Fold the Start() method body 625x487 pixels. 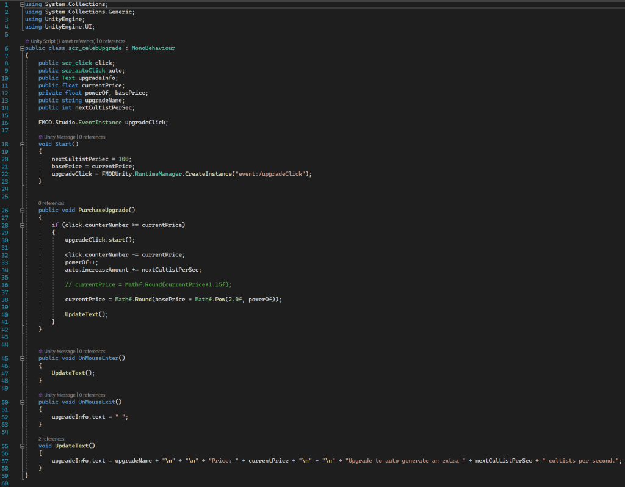[x=23, y=145]
